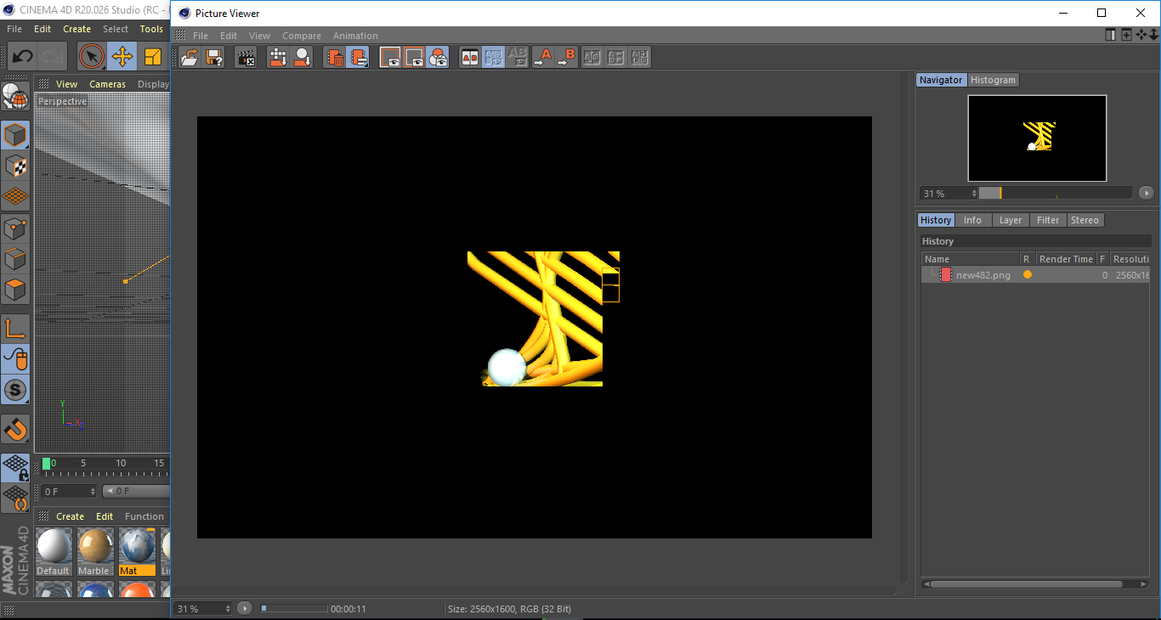This screenshot has height=620, width=1161.
Task: Switch to the Navigator tab
Action: [x=941, y=80]
